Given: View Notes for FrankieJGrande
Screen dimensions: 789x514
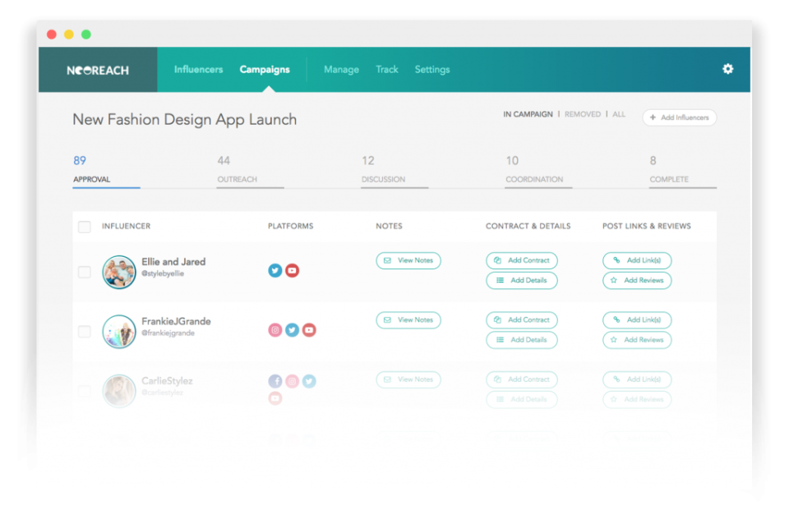Looking at the screenshot, I should (408, 320).
